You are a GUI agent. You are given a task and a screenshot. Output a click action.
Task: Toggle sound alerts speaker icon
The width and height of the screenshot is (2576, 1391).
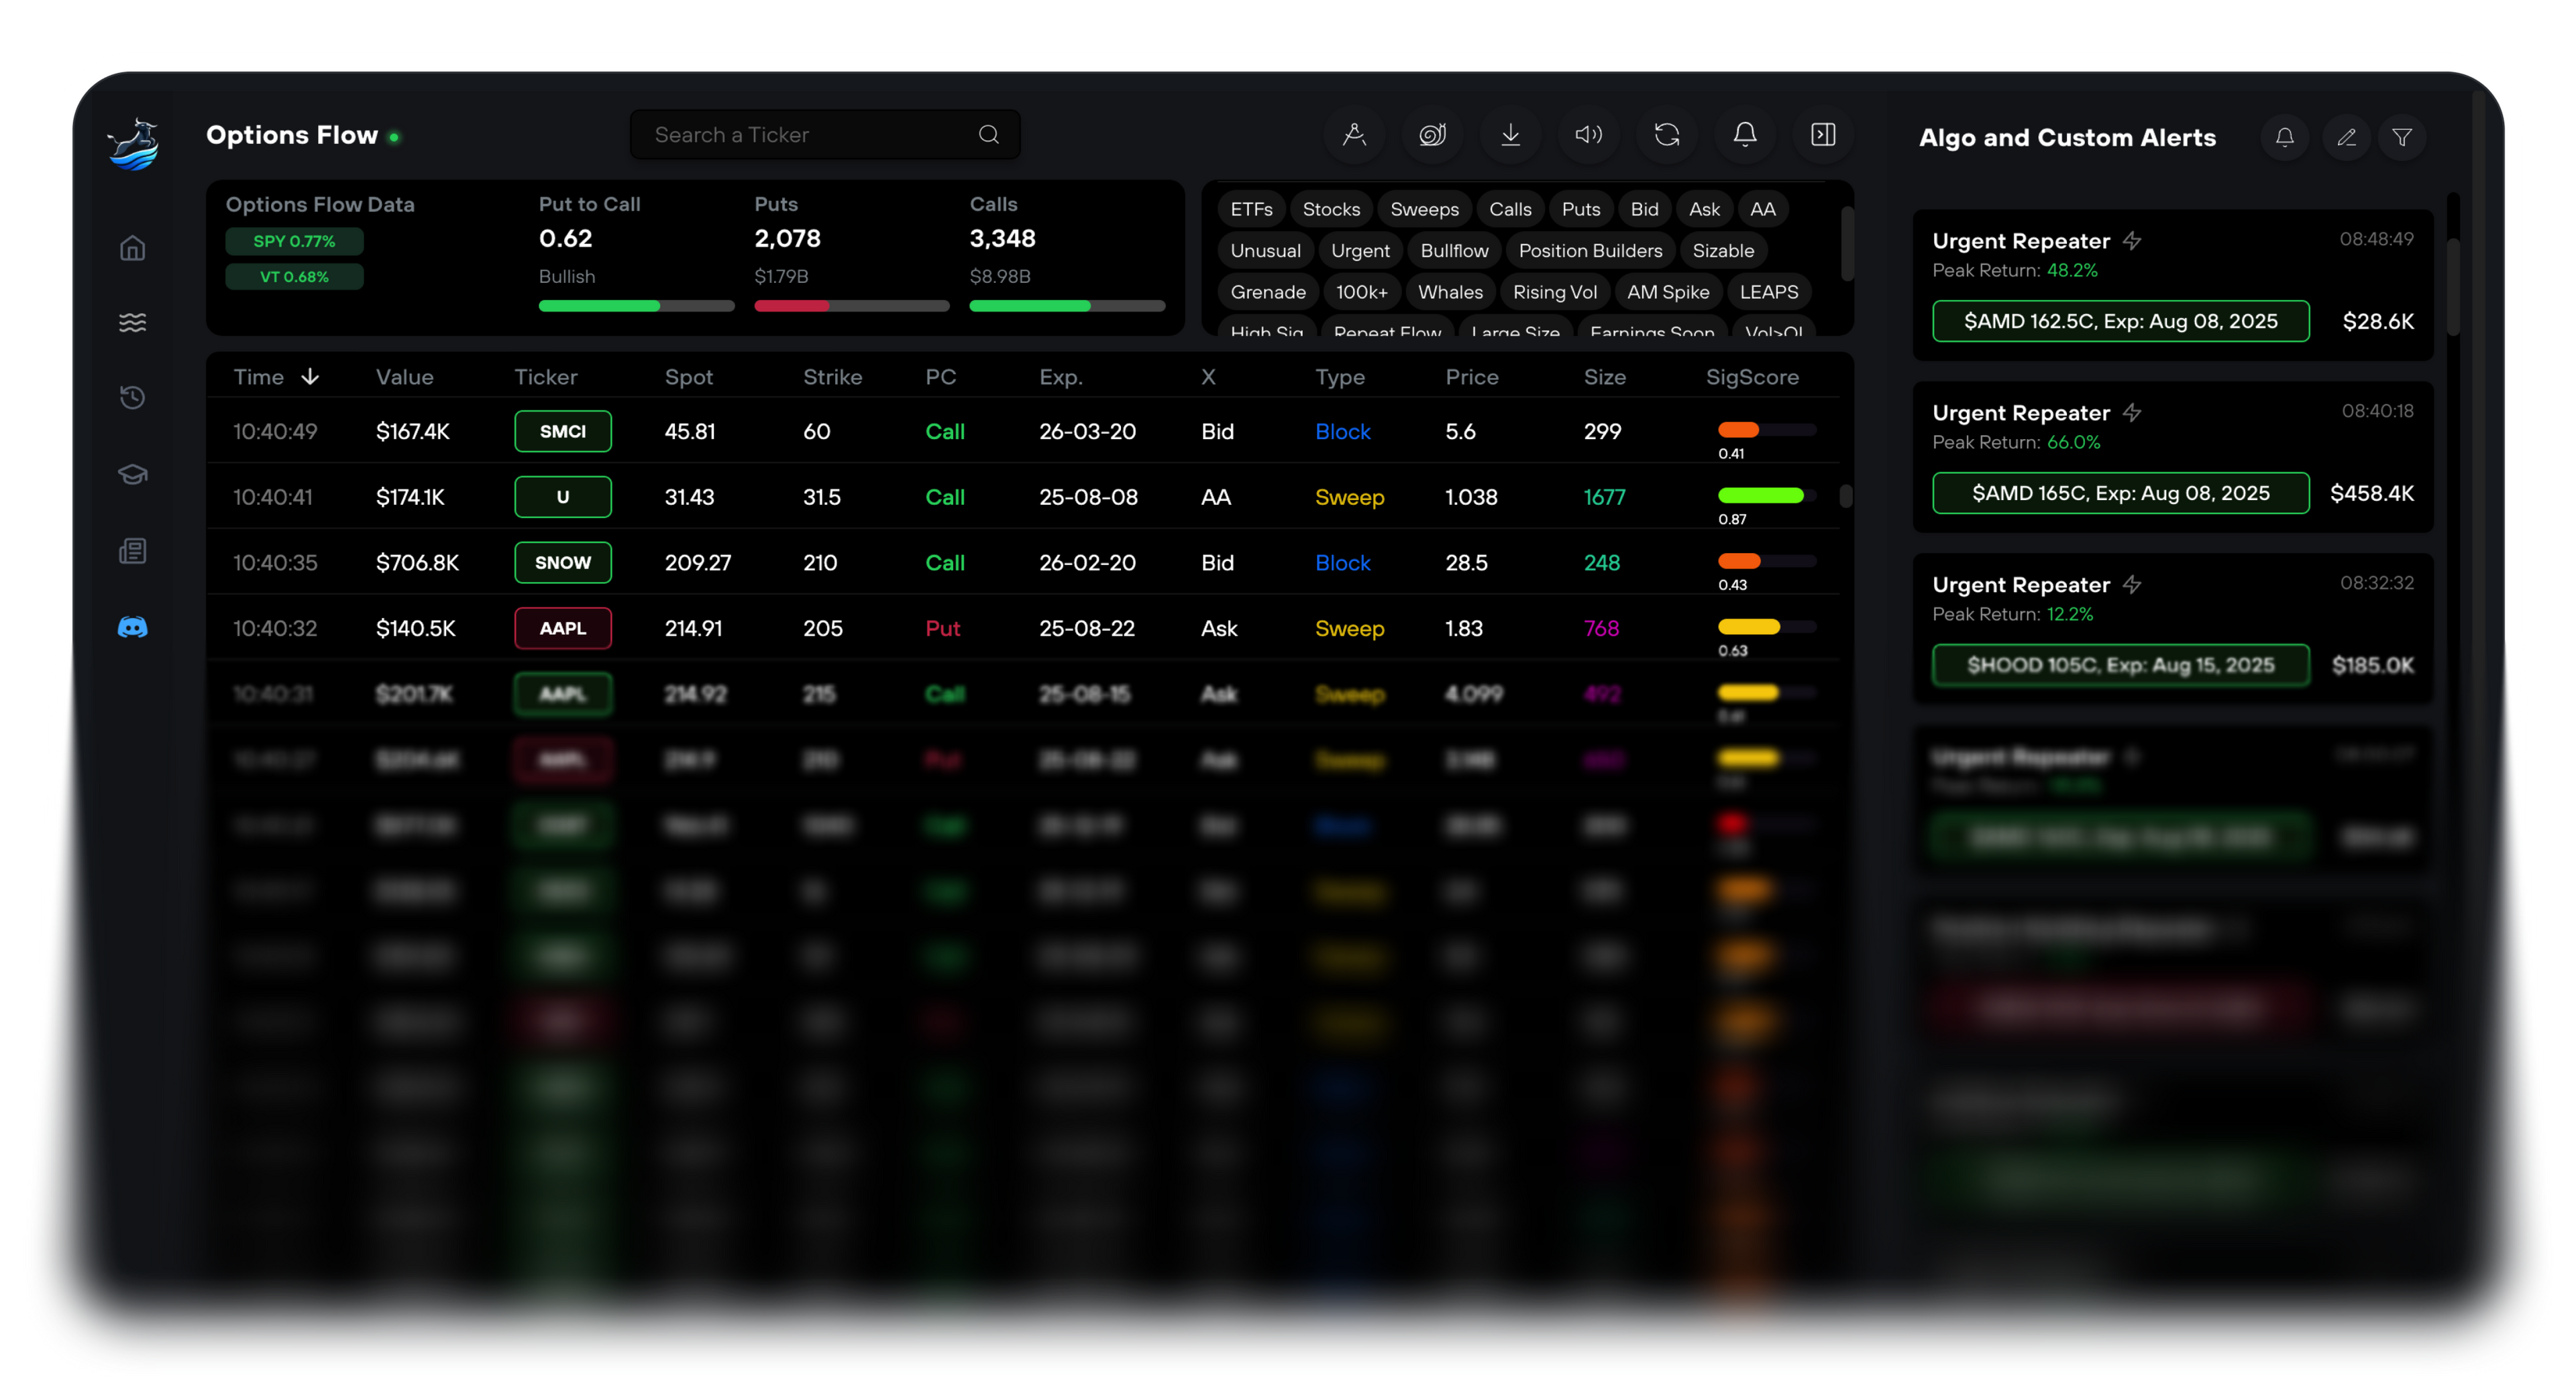1588,134
